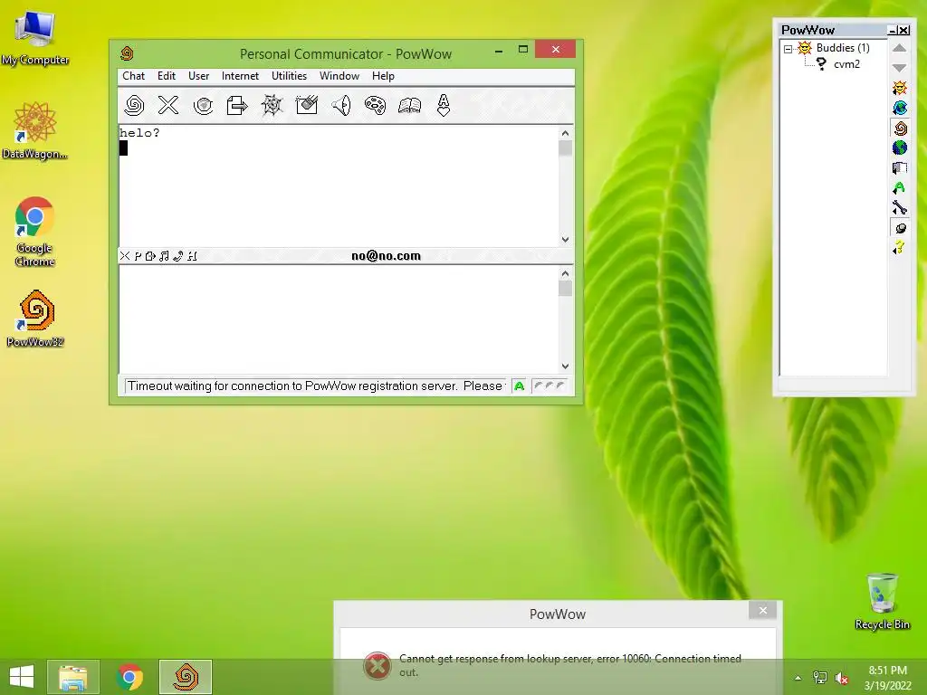Image resolution: width=927 pixels, height=695 pixels.
Task: Click the sidebar down arrow button
Action: click(899, 68)
